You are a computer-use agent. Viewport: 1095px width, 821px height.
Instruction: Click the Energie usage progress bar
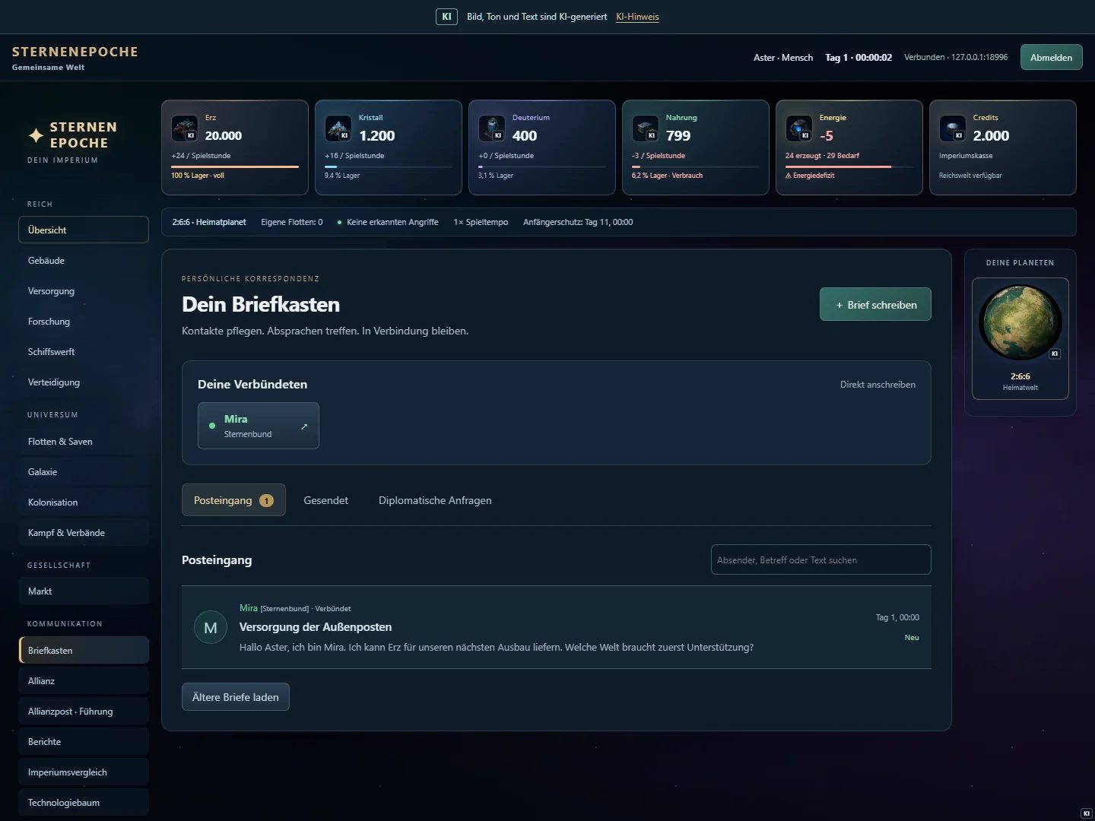[849, 166]
